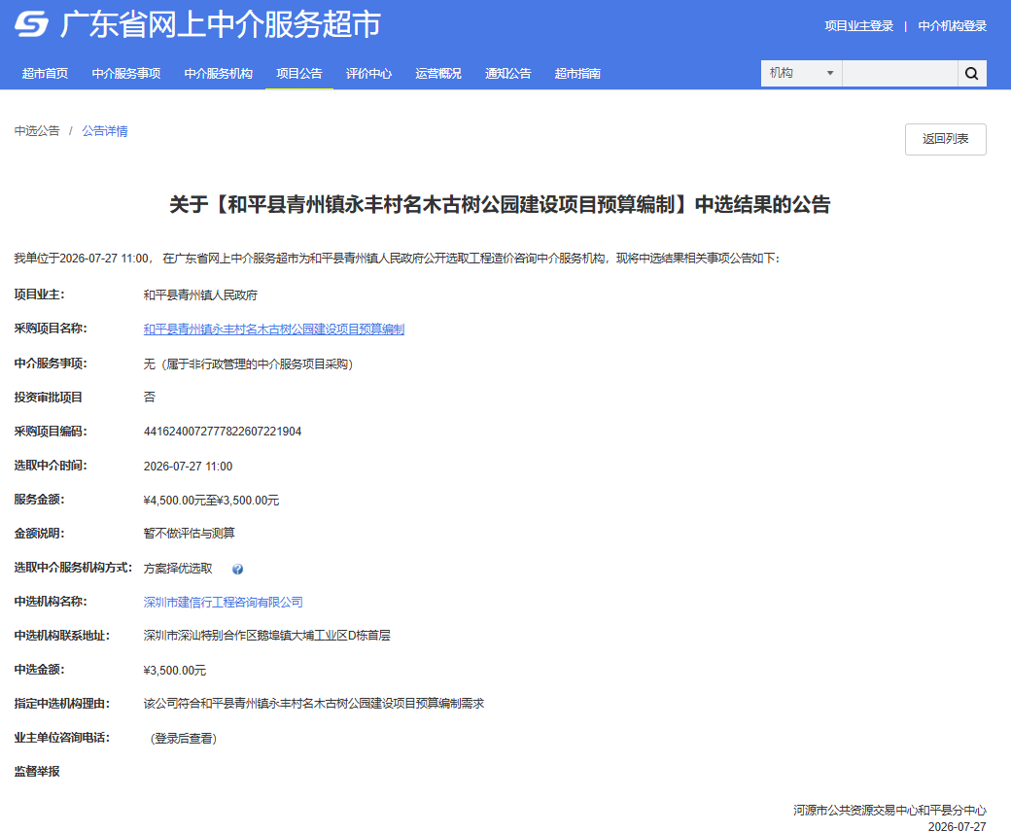
Task: Focus the header search input field
Action: (899, 74)
